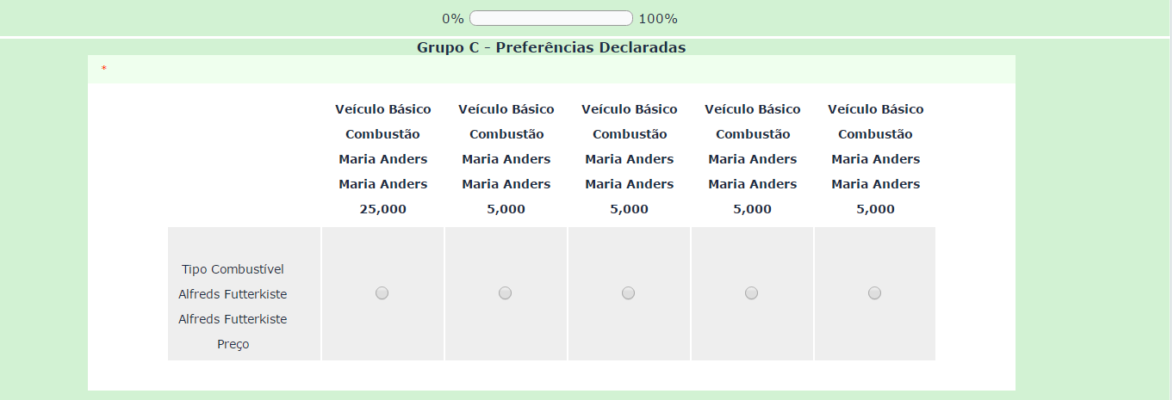The width and height of the screenshot is (1174, 400).
Task: Select the last column's radio button
Action: [874, 293]
